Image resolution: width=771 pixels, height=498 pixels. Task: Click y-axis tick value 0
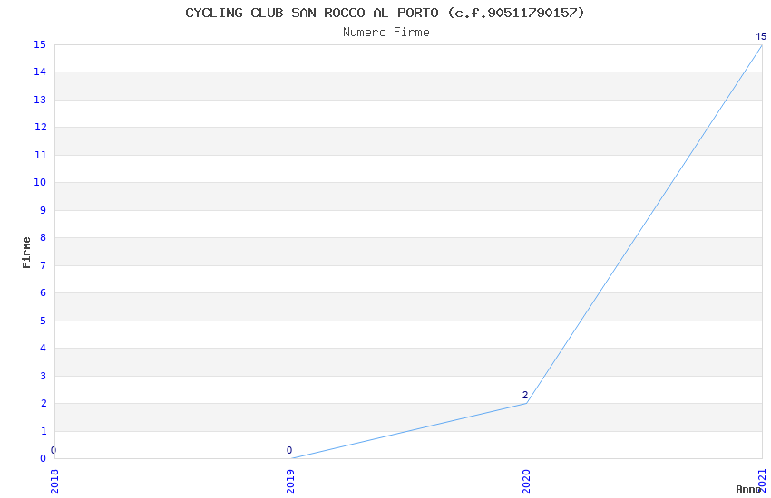(44, 458)
